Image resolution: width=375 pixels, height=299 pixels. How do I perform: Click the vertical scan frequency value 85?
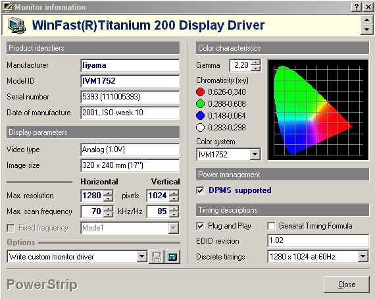point(158,211)
